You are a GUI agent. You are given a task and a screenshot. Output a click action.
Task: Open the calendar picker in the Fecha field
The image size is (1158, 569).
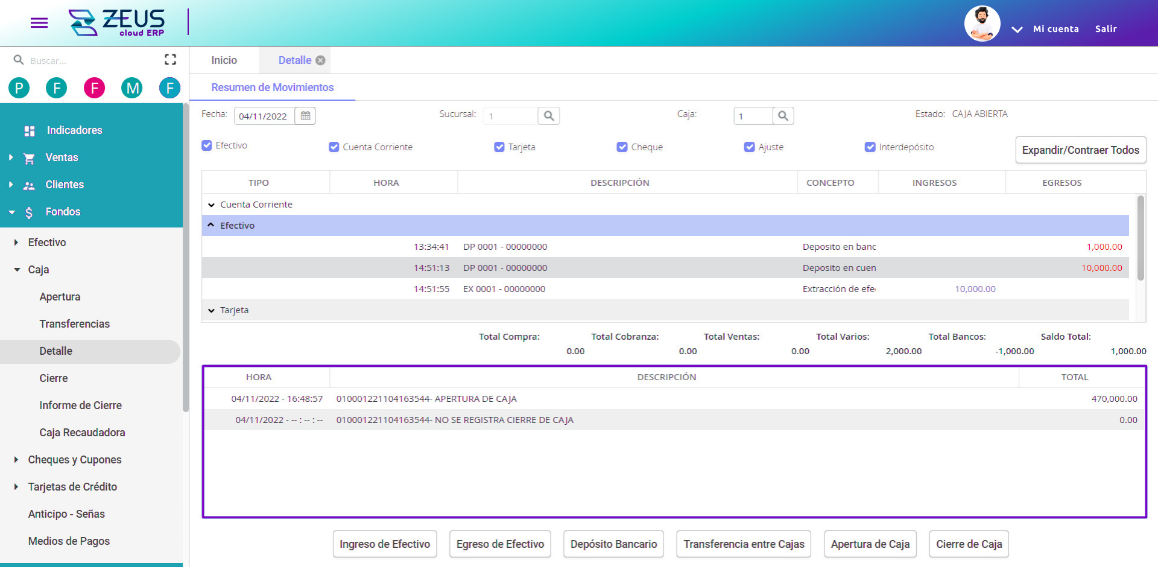point(305,115)
